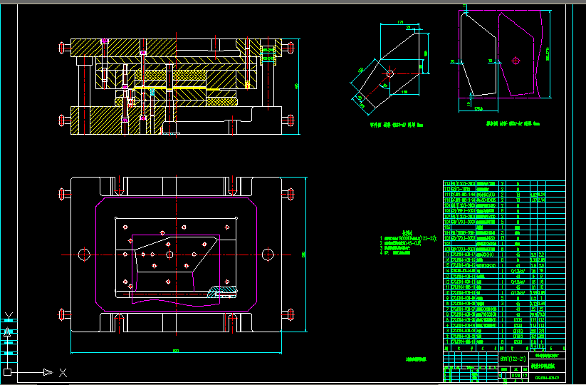Screen dimensions: 586x385
Task: Select the left guide hole circle in plan view
Action: point(84,254)
